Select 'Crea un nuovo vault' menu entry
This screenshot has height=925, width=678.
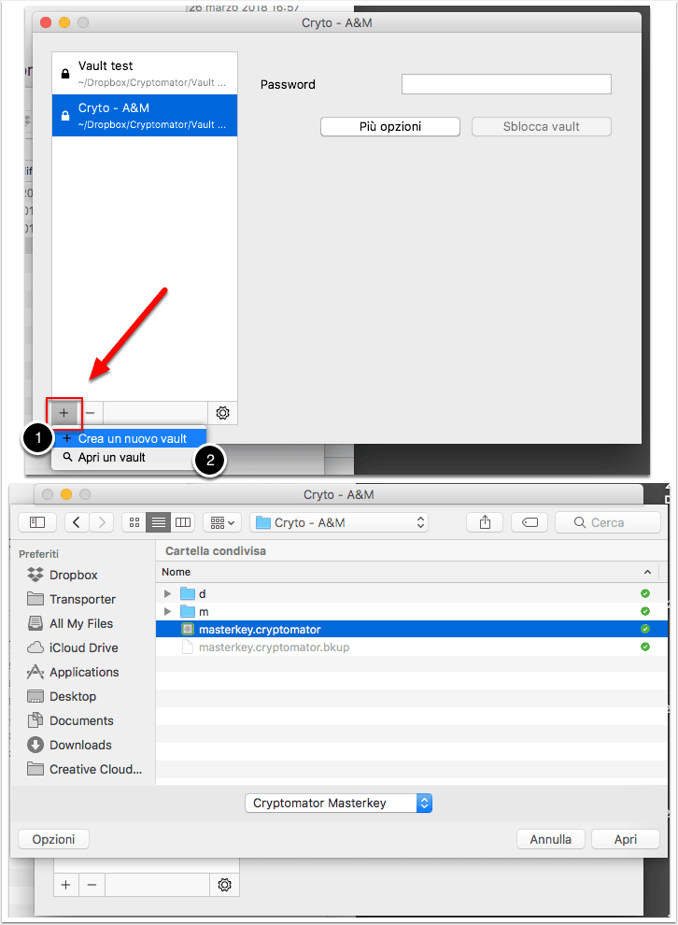[130, 439]
